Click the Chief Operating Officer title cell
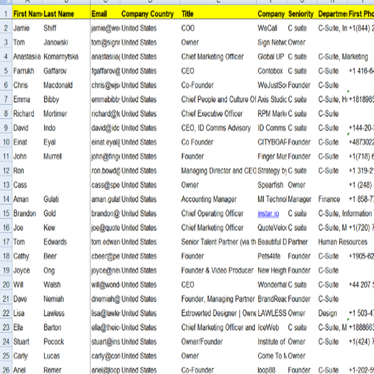The width and height of the screenshot is (374, 374). tap(218, 213)
